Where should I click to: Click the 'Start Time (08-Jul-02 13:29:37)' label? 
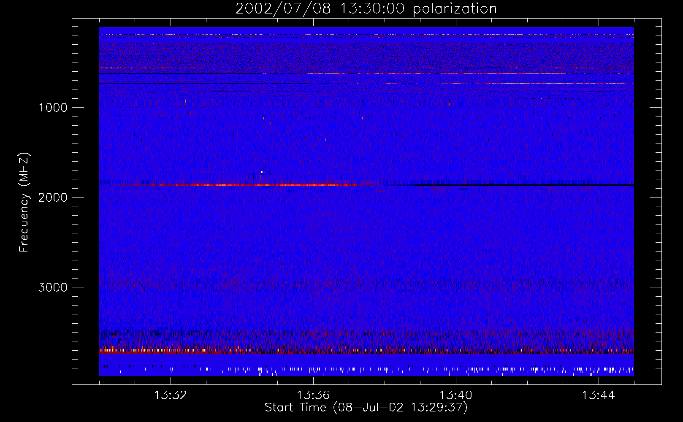[x=366, y=408]
